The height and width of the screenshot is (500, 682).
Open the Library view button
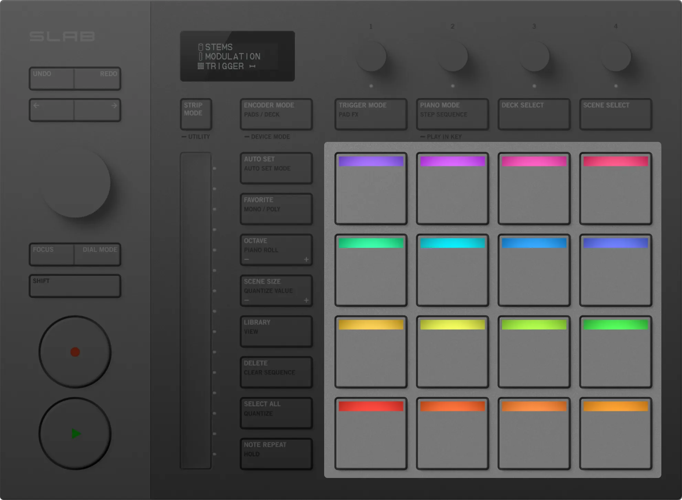pyautogui.click(x=276, y=331)
